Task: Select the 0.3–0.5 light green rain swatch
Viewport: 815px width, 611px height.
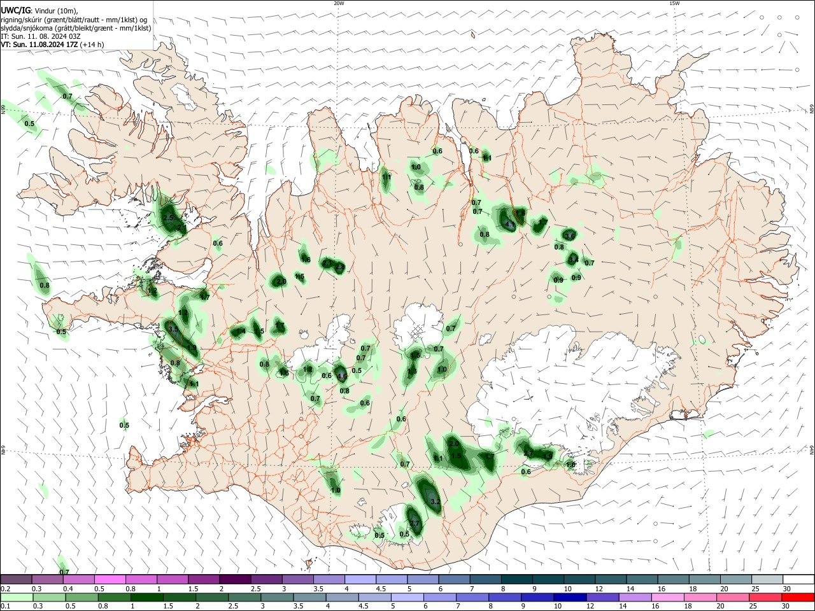Action: coord(48,597)
